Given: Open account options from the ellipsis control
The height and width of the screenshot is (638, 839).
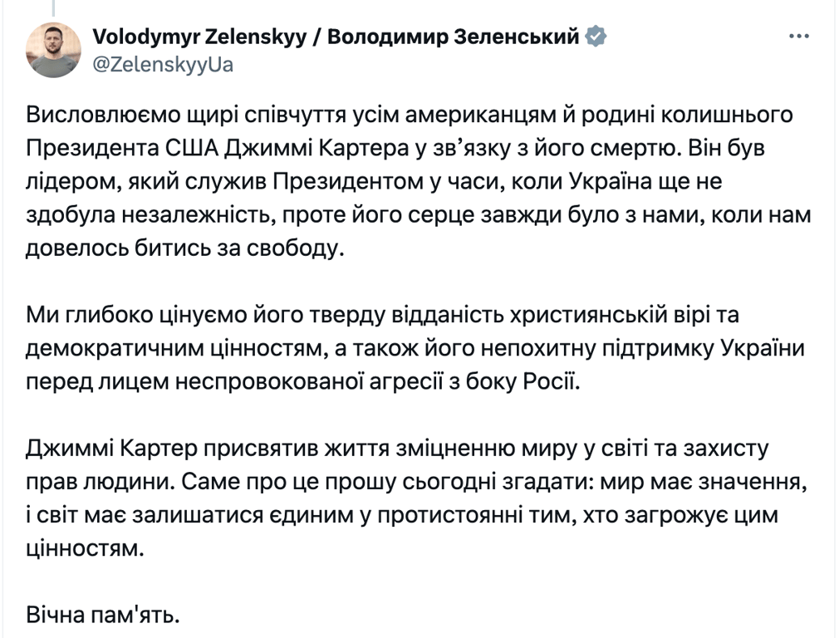Looking at the screenshot, I should click(800, 35).
